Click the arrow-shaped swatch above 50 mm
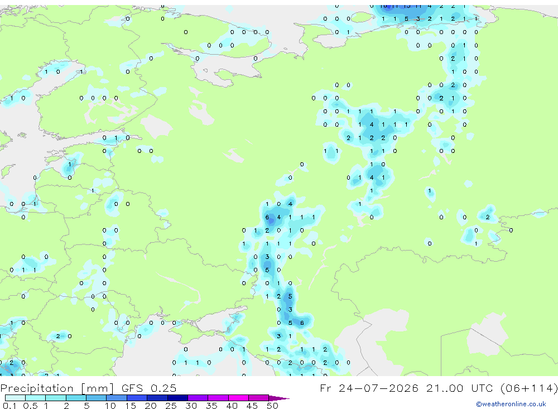558x409 pixels. tap(278, 398)
